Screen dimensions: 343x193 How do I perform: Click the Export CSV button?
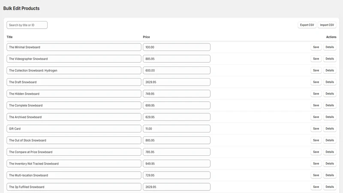click(x=307, y=25)
